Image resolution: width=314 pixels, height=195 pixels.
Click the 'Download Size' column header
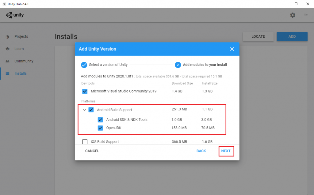coord(182,83)
